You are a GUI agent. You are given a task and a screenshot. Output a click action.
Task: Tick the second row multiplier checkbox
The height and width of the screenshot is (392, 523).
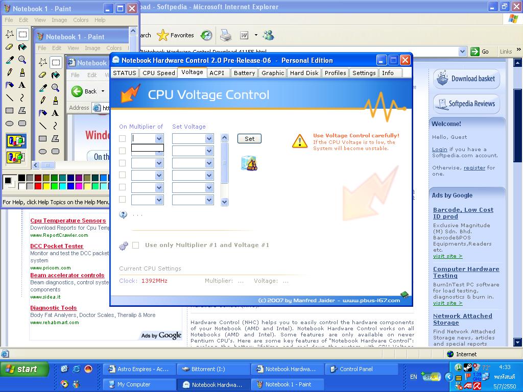(x=123, y=151)
